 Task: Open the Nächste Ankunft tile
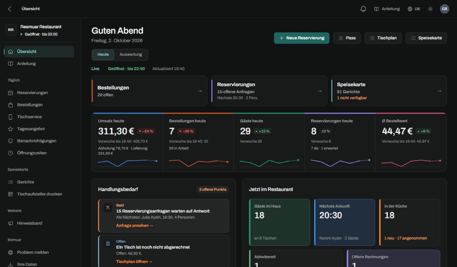[x=345, y=223]
